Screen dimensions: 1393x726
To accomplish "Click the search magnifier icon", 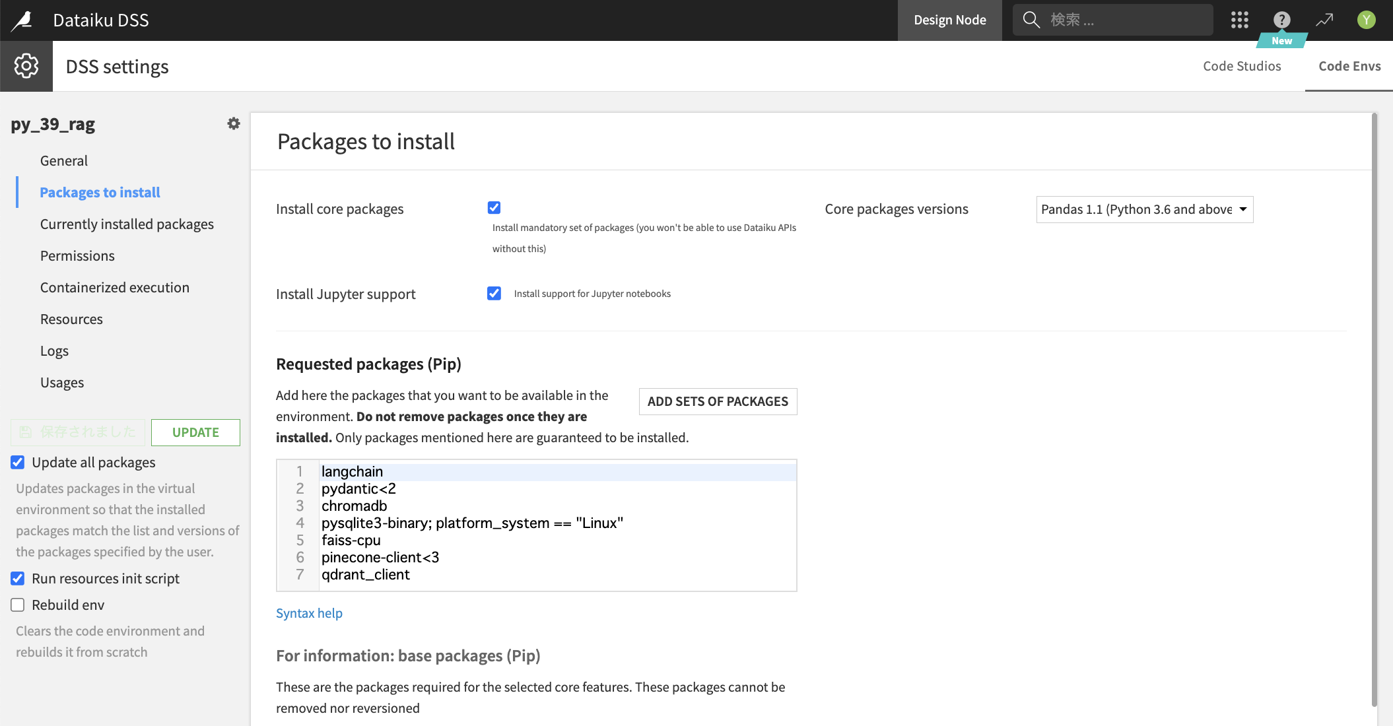I will [1031, 20].
